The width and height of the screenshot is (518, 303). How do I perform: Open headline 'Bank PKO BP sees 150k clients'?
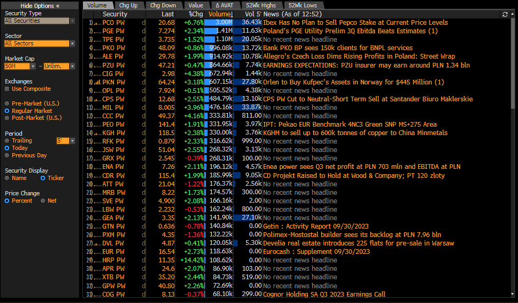click(x=337, y=48)
